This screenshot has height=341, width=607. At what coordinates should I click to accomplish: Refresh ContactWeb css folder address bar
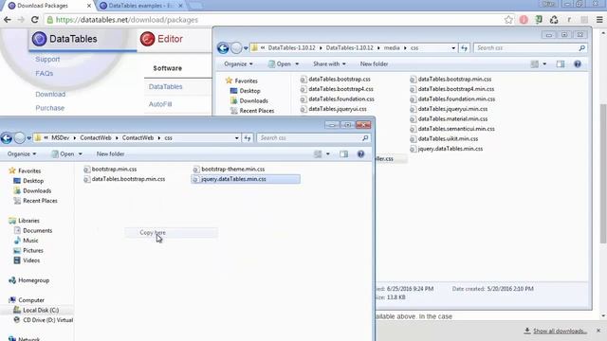(248, 138)
